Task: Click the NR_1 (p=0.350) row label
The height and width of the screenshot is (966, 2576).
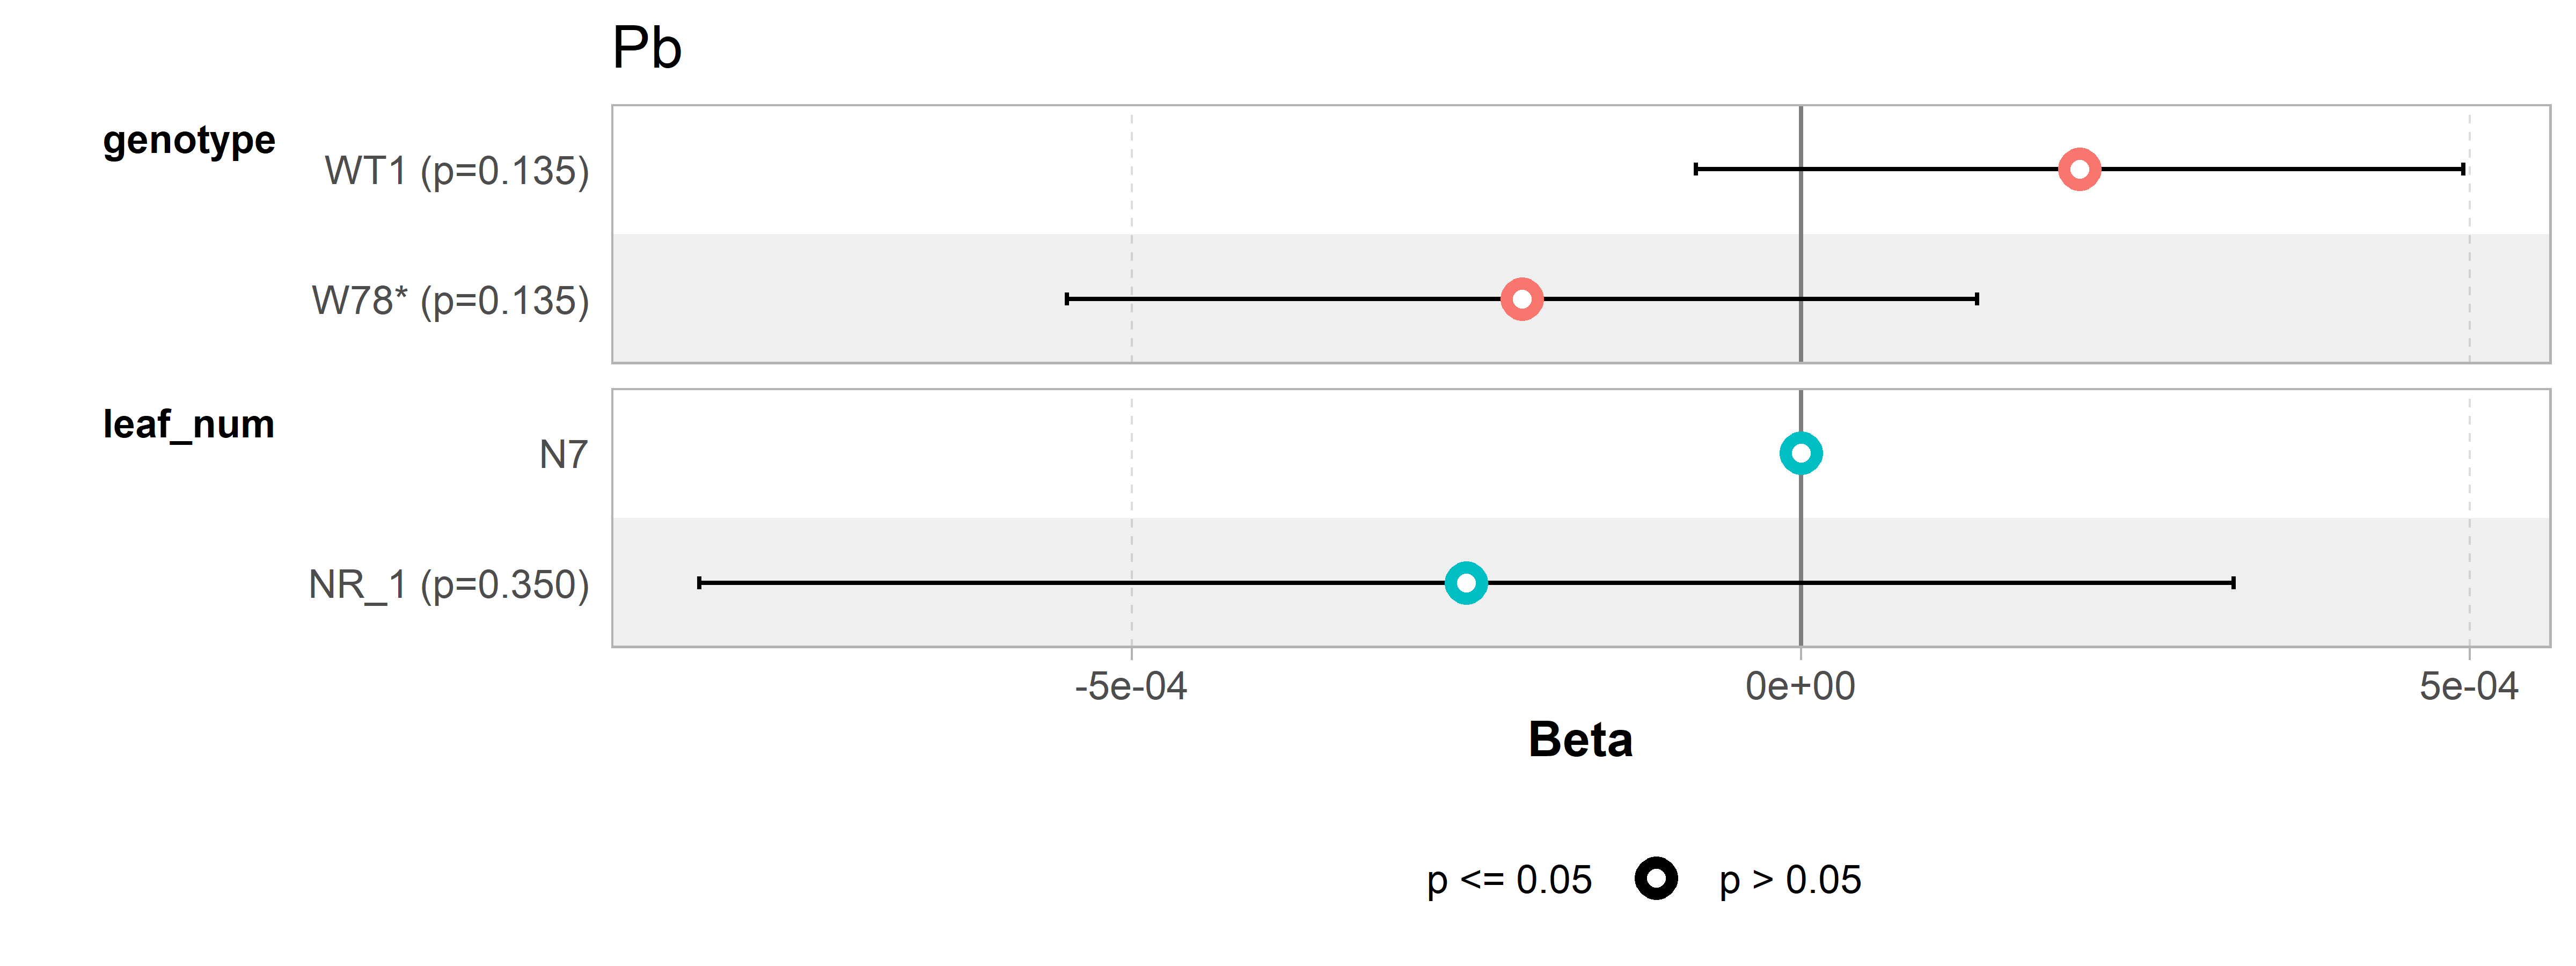Action: pos(449,585)
